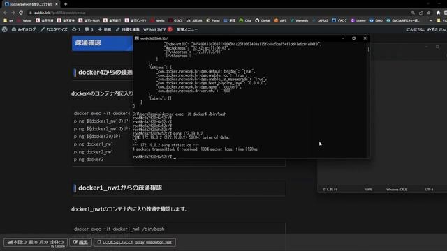This screenshot has width=447, height=251.
Task: Open the browser extensions puzzle icon
Action: point(438,13)
